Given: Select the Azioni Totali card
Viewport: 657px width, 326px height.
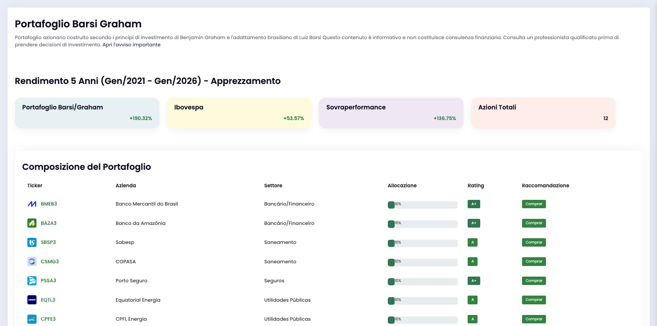Looking at the screenshot, I should click(x=543, y=113).
